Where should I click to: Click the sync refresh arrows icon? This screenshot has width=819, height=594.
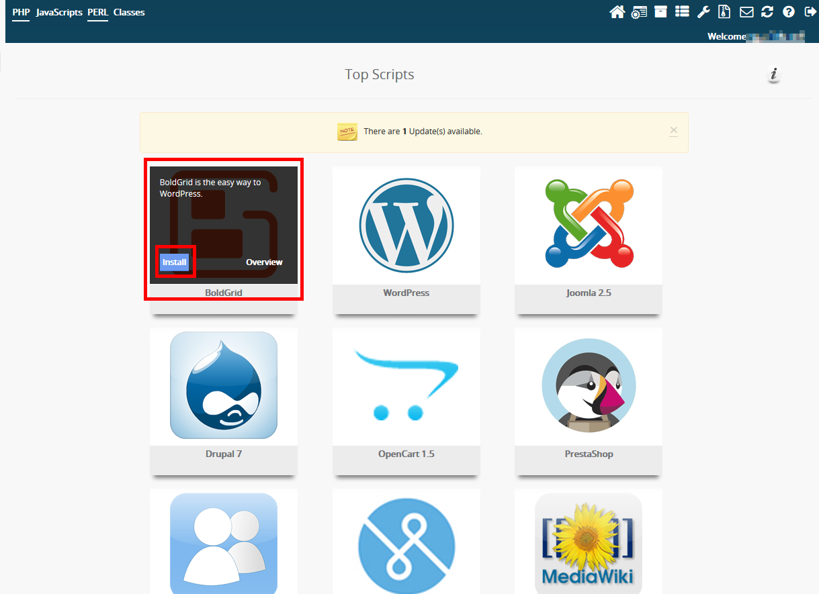tap(767, 12)
